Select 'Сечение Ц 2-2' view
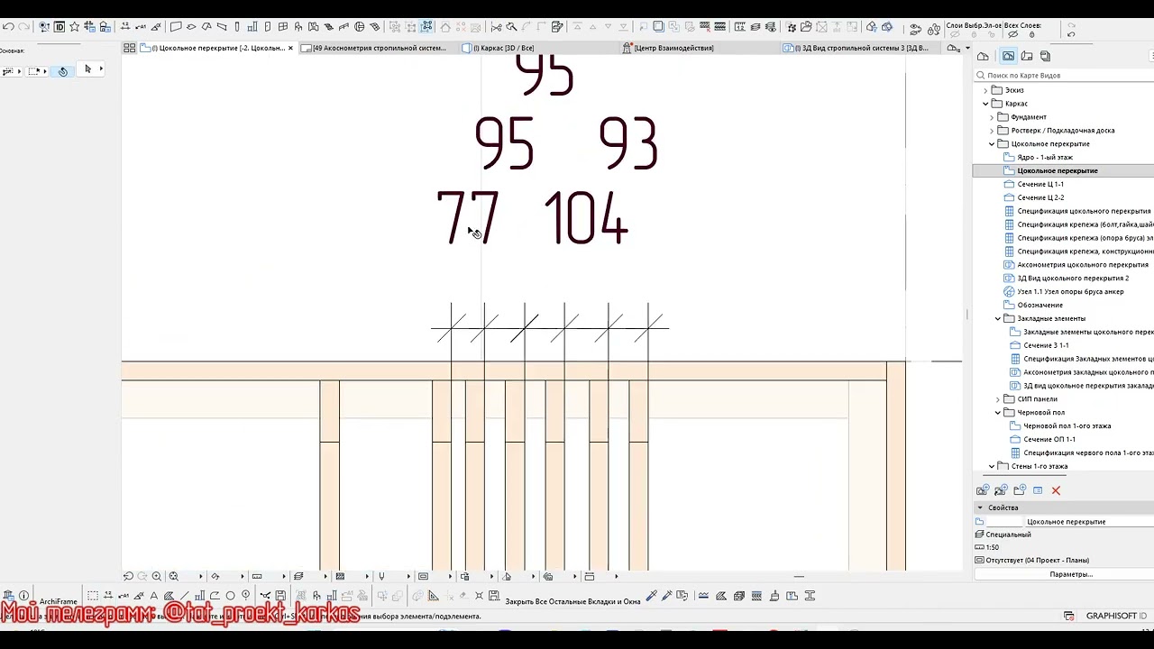Viewport: 1154px width, 649px height. [x=1040, y=197]
